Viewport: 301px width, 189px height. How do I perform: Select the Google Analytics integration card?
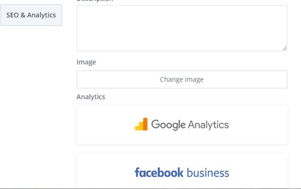coord(182,125)
